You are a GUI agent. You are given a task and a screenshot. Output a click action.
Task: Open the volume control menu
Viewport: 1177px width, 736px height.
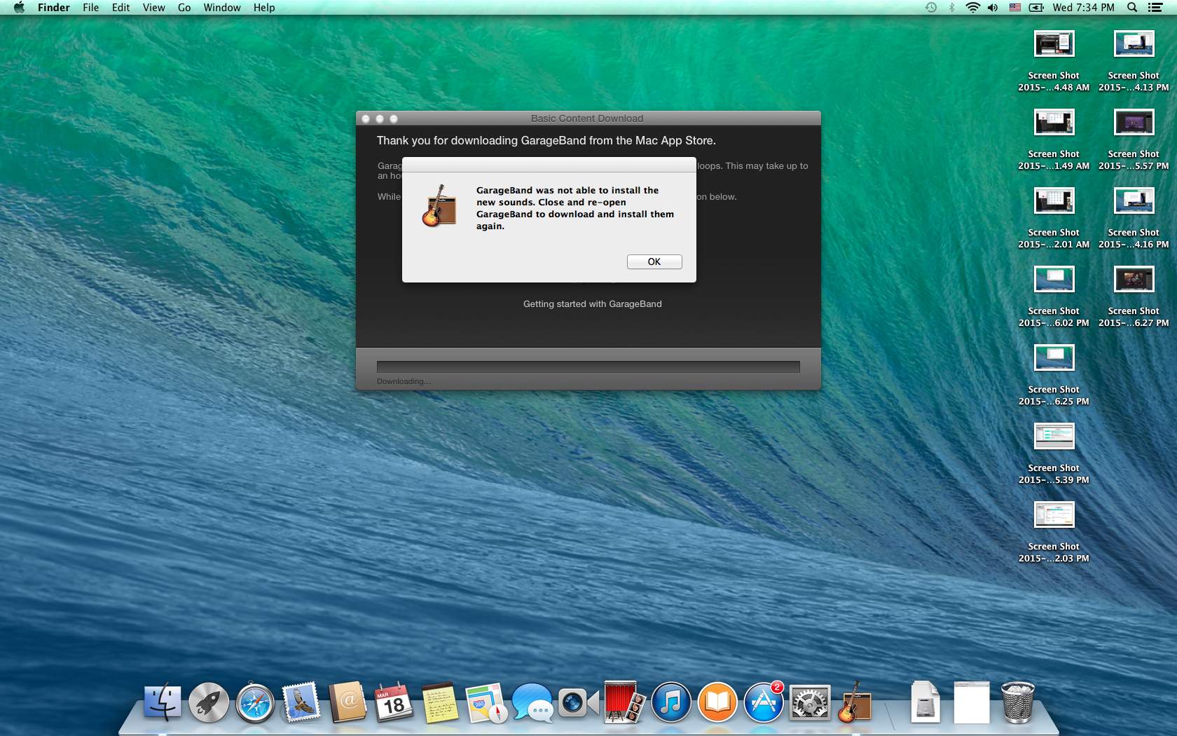(993, 8)
